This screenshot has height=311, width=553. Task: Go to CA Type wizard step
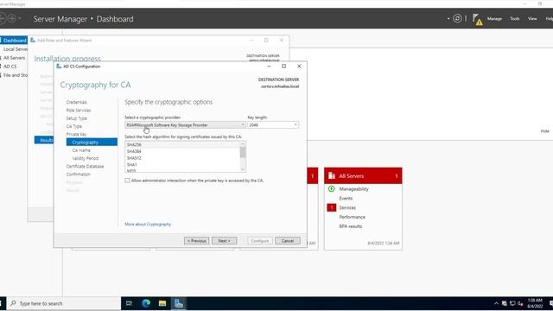pyautogui.click(x=74, y=126)
